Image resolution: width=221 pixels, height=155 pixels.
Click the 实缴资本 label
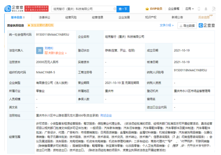84,62
